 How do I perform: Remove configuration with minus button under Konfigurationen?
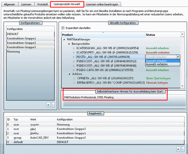pyautogui.click(x=53, y=105)
